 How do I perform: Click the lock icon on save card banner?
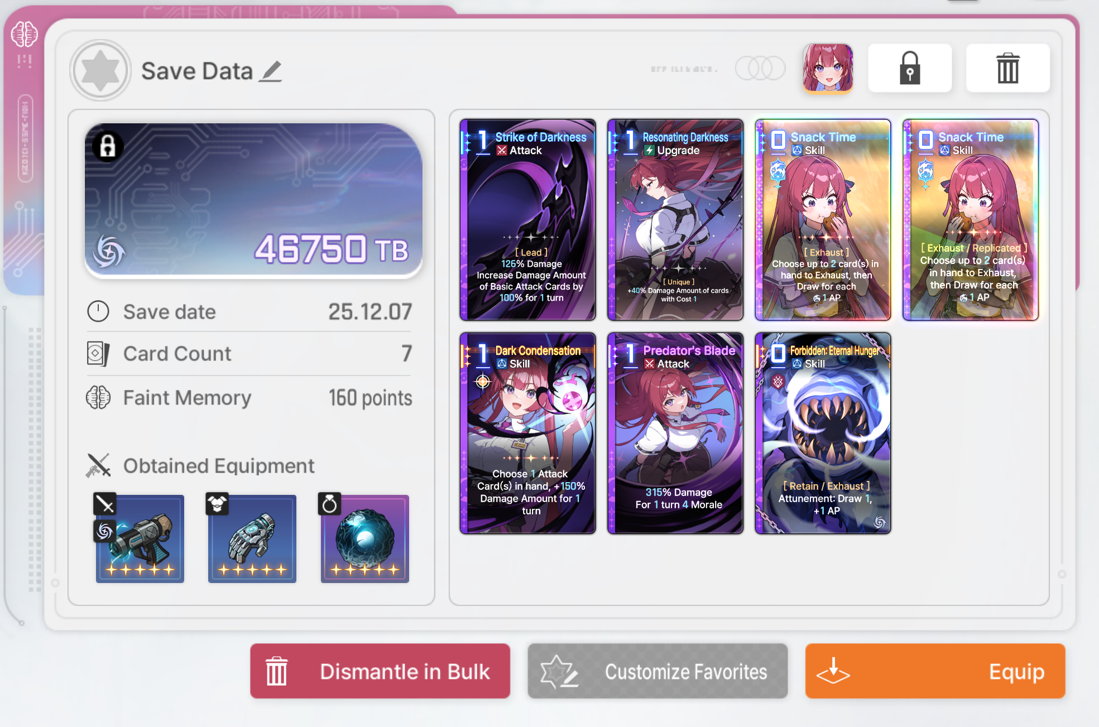tap(108, 146)
